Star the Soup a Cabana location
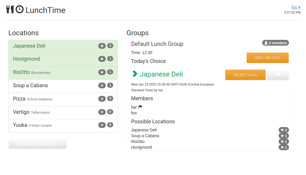The image size is (306, 175). [102, 85]
